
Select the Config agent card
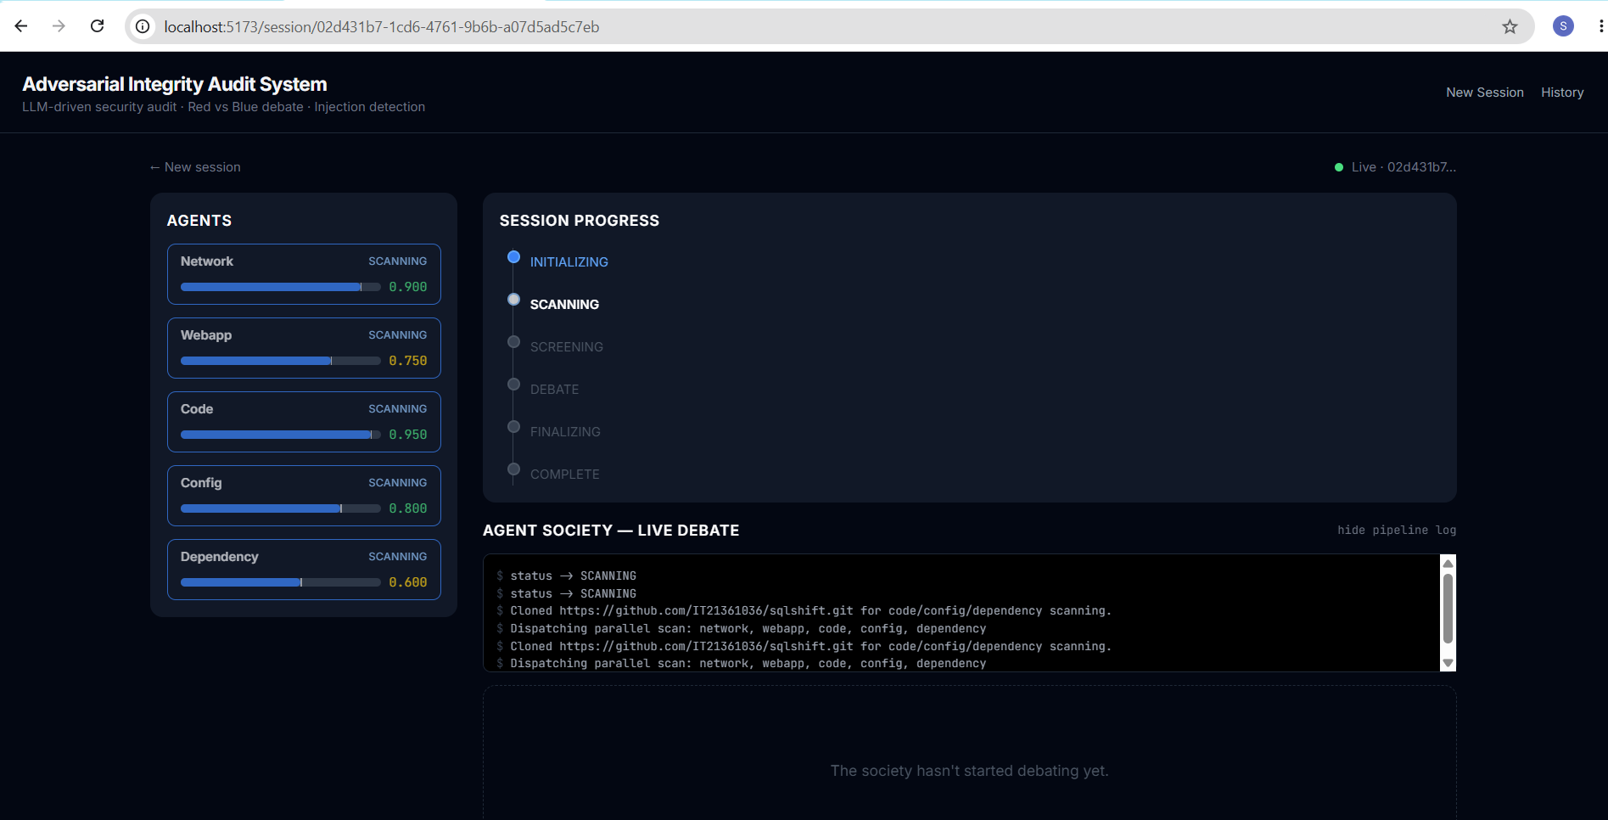pyautogui.click(x=304, y=496)
